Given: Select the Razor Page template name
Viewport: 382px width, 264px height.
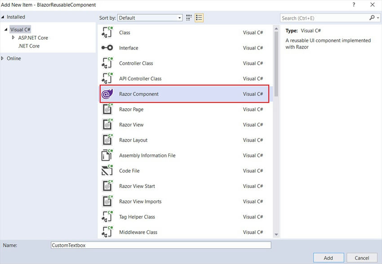Looking at the screenshot, I should click(131, 109).
